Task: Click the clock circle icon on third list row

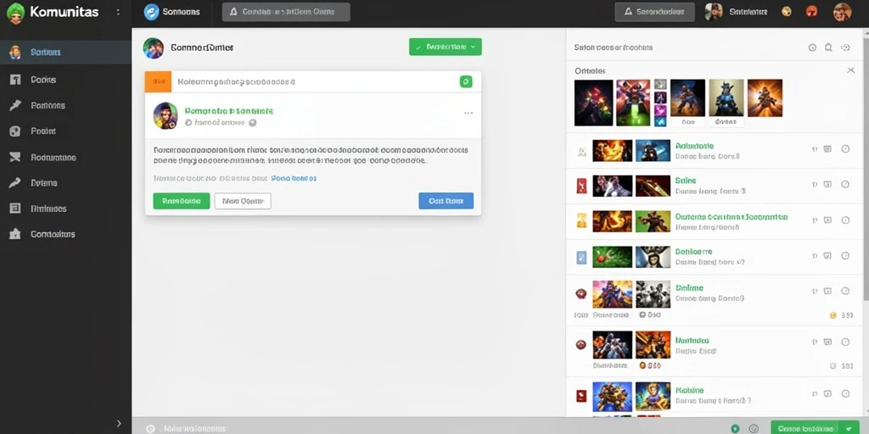Action: point(845,220)
